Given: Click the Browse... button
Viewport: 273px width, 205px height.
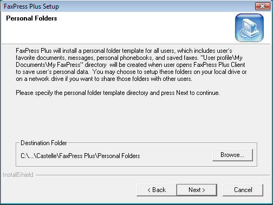Looking at the screenshot, I should (x=232, y=155).
